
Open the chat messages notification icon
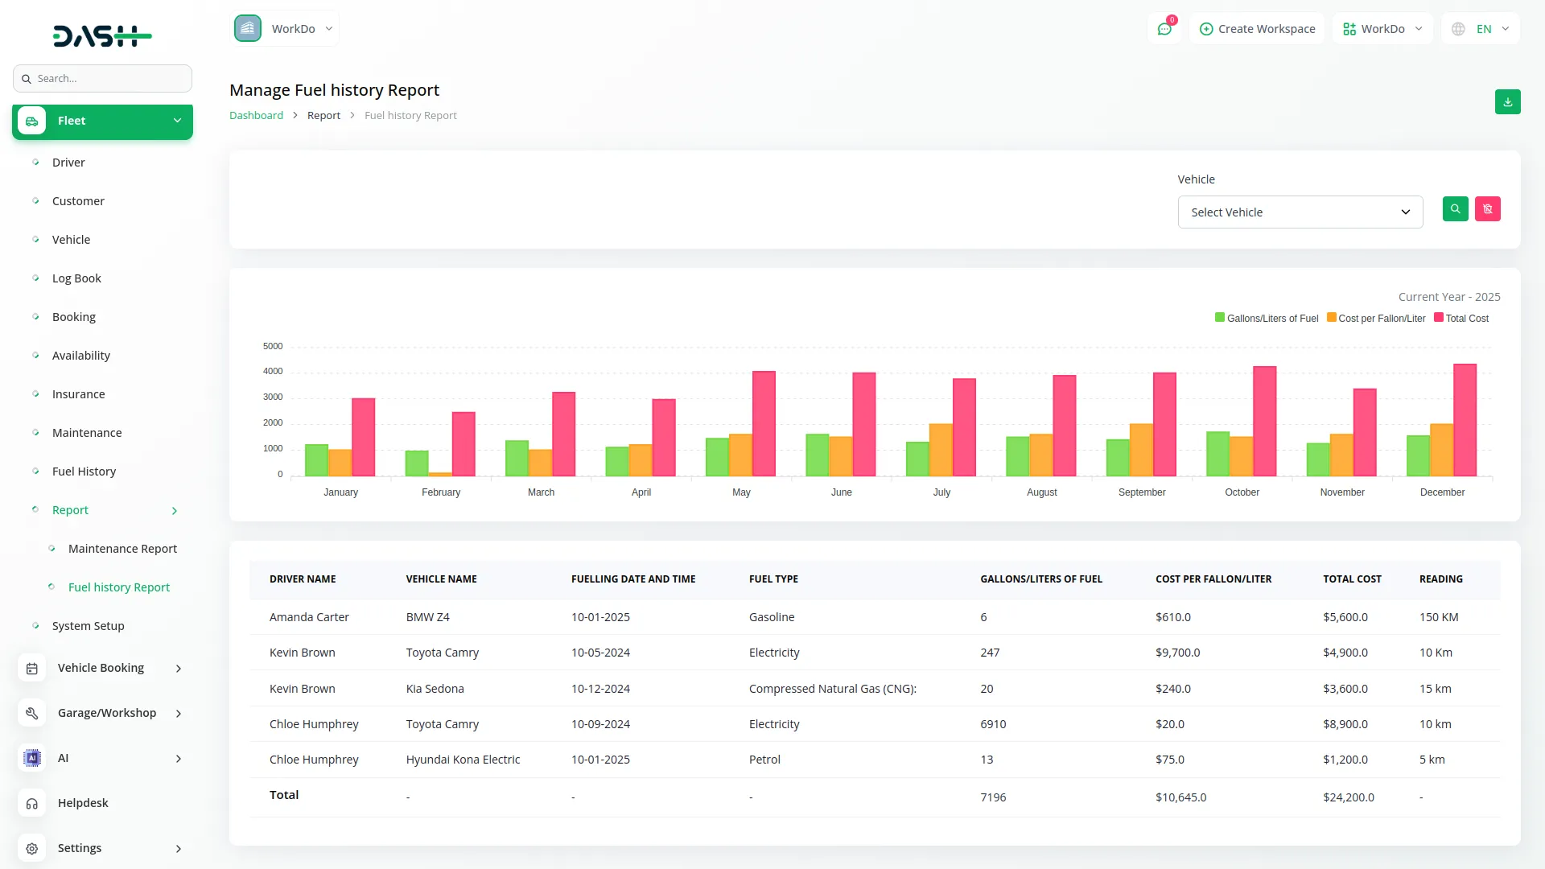[x=1164, y=29]
